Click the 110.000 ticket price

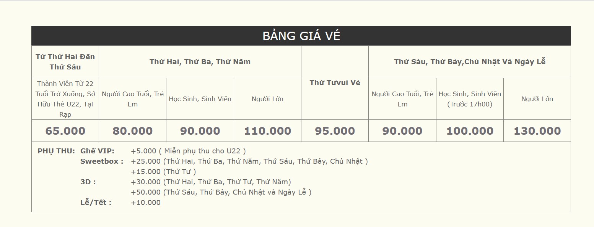pyautogui.click(x=267, y=131)
